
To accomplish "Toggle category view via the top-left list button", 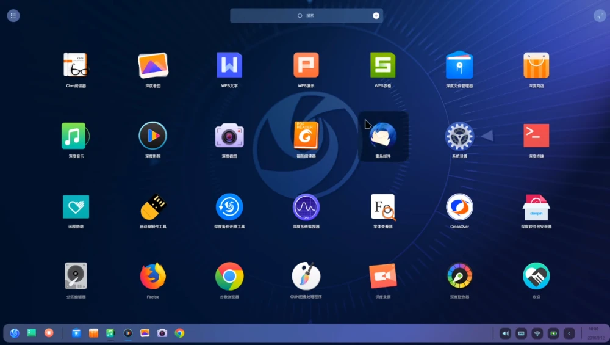I will tap(13, 16).
